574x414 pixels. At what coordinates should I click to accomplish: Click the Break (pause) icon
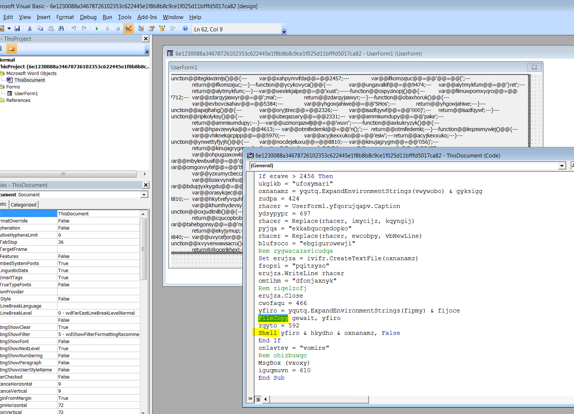[x=107, y=28]
